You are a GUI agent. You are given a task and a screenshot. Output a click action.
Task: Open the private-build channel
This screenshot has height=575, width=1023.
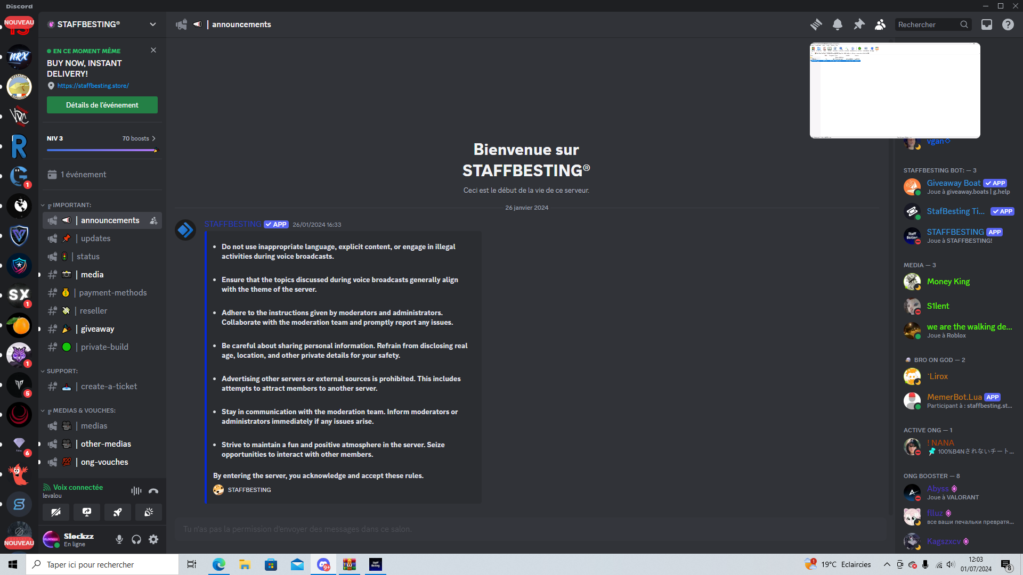click(x=102, y=347)
